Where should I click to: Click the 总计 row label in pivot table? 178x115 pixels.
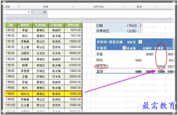click(100, 71)
